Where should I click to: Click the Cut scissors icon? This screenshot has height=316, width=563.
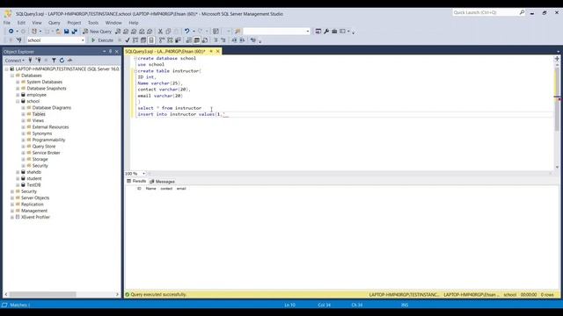click(160, 32)
